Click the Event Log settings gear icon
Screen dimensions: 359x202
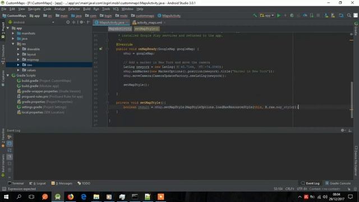pos(343,130)
